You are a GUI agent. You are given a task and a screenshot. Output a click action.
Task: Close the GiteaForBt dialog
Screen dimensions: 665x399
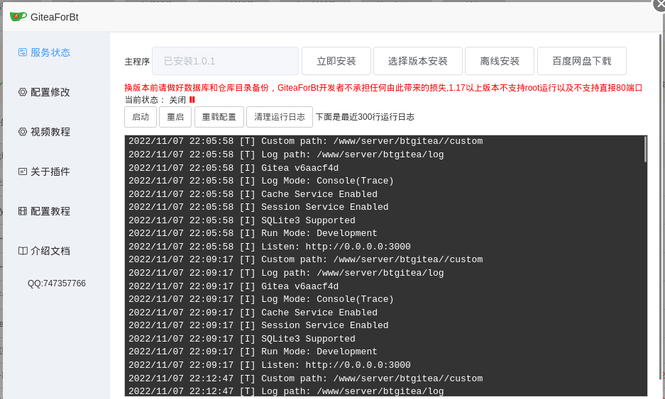[x=659, y=4]
